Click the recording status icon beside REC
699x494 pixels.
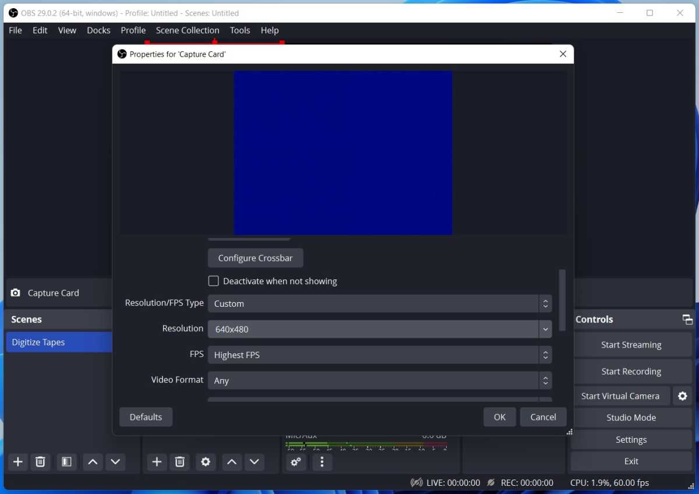pyautogui.click(x=491, y=482)
